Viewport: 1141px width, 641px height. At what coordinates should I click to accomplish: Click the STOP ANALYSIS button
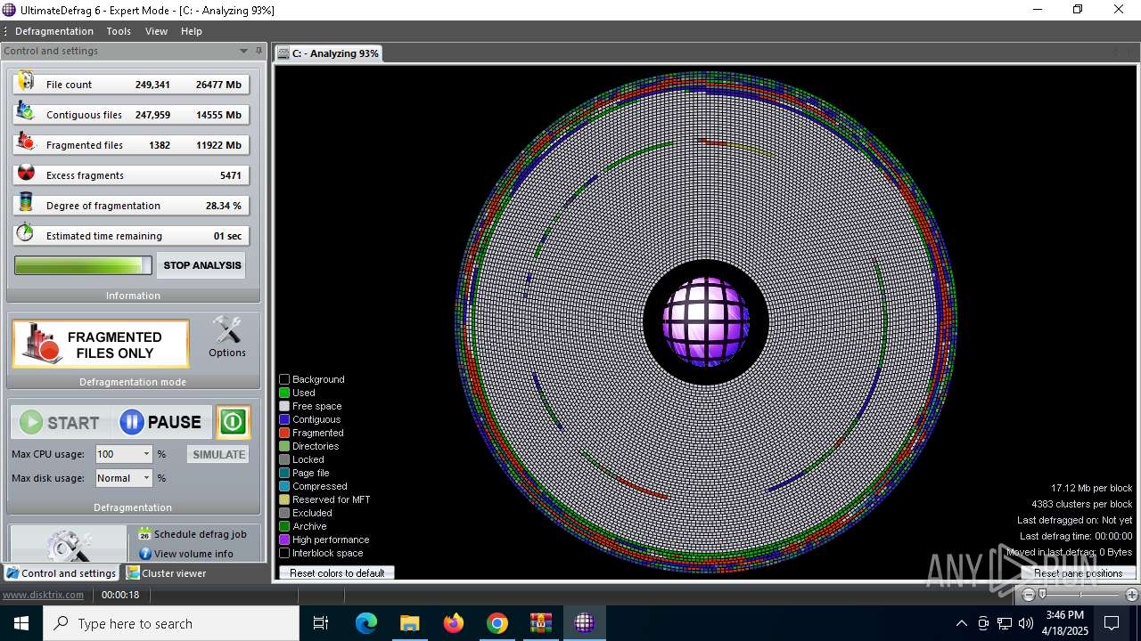201,265
